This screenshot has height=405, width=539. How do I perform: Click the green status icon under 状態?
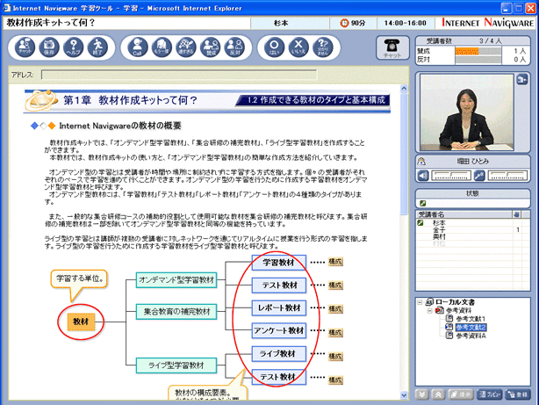point(422,203)
